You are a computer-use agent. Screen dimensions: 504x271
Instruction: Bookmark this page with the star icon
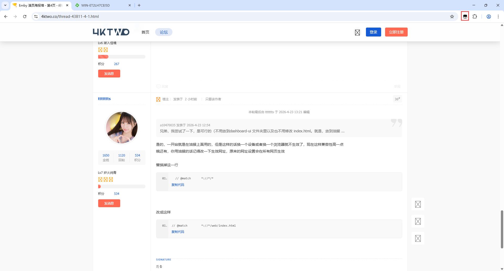click(x=452, y=17)
